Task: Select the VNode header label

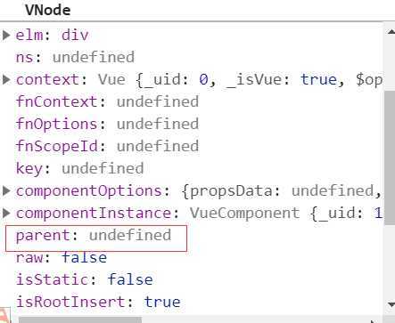Action: point(48,10)
